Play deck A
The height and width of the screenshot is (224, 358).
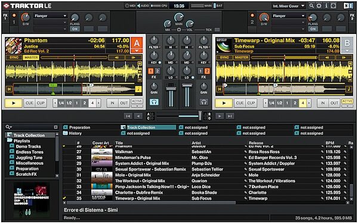tap(14, 103)
